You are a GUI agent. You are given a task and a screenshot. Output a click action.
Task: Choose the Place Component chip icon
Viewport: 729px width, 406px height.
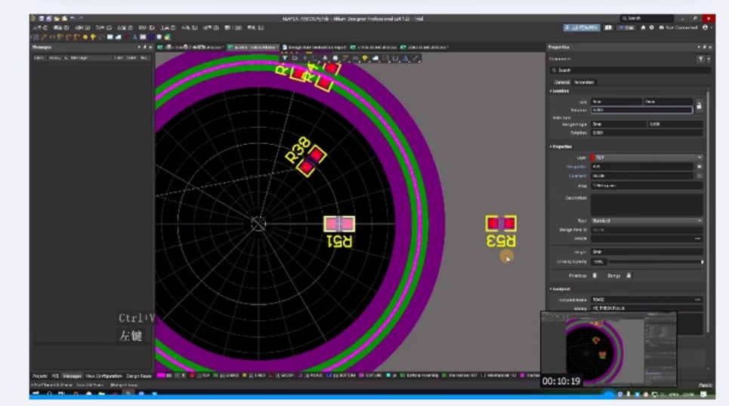click(x=335, y=59)
